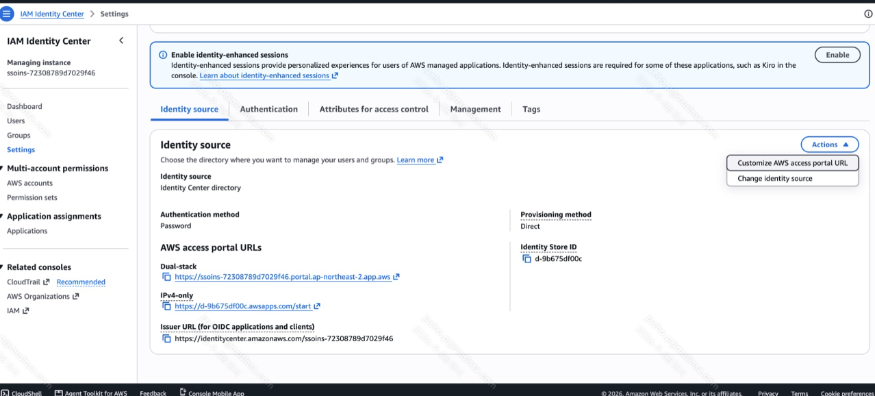Open Agent Toolkit for AWS in footer
This screenshot has width=875, height=396.
coord(91,393)
